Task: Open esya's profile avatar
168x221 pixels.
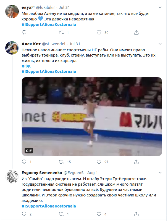Action: coord(11,12)
